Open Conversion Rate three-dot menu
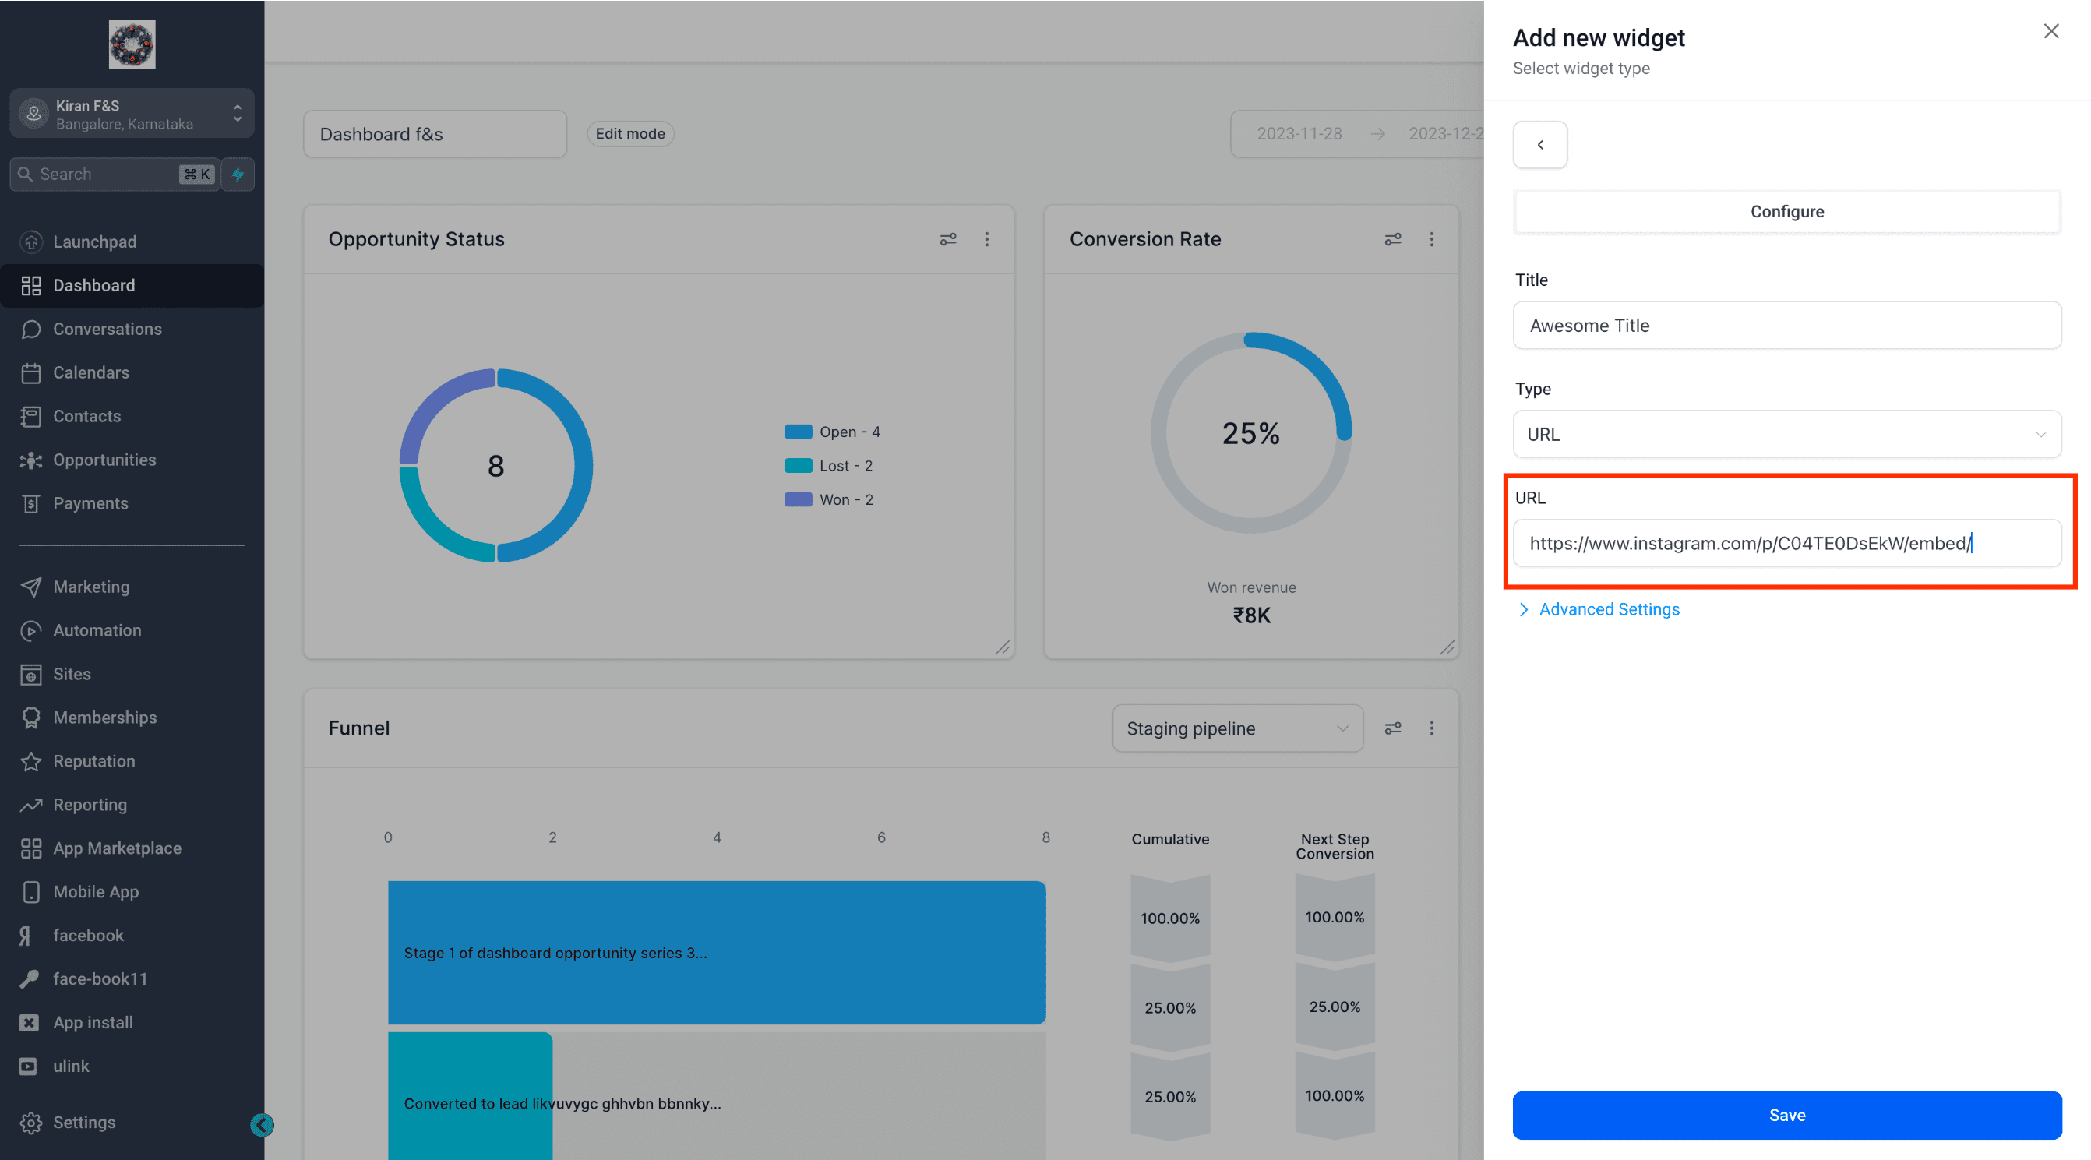2091x1160 pixels. [1432, 239]
